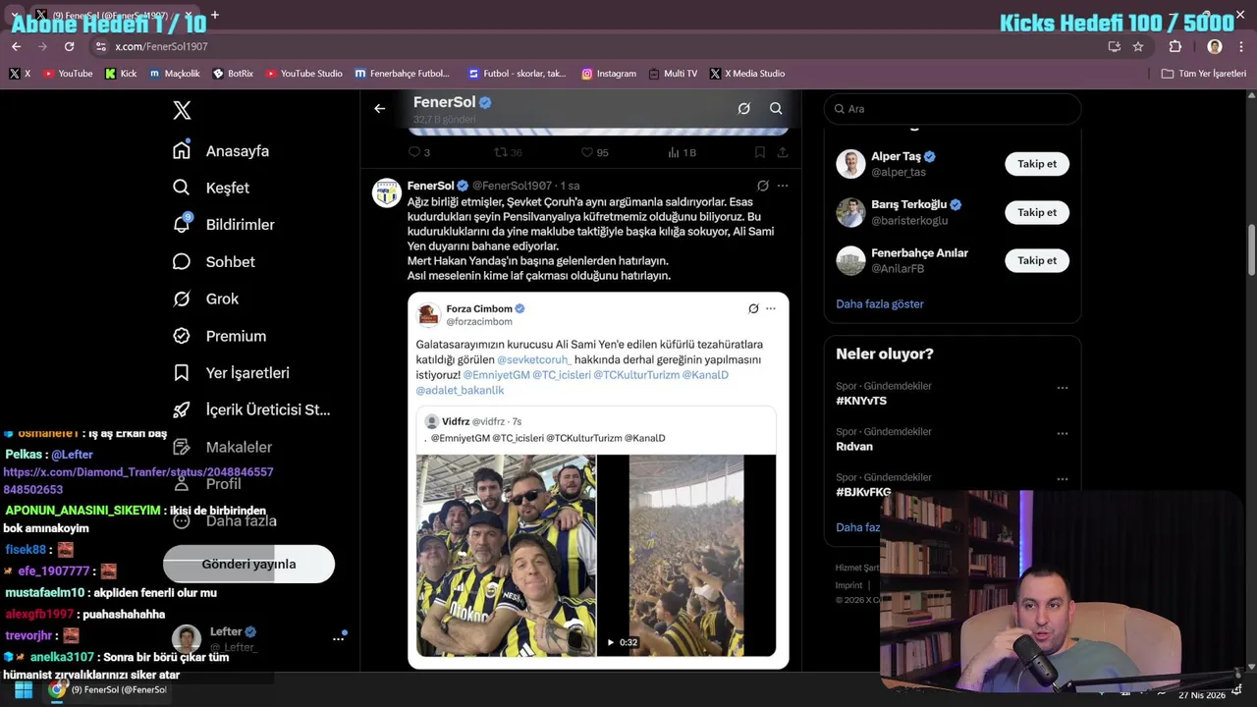This screenshot has height=707, width=1257.
Task: Click Grok icon in profile header
Action: (744, 108)
